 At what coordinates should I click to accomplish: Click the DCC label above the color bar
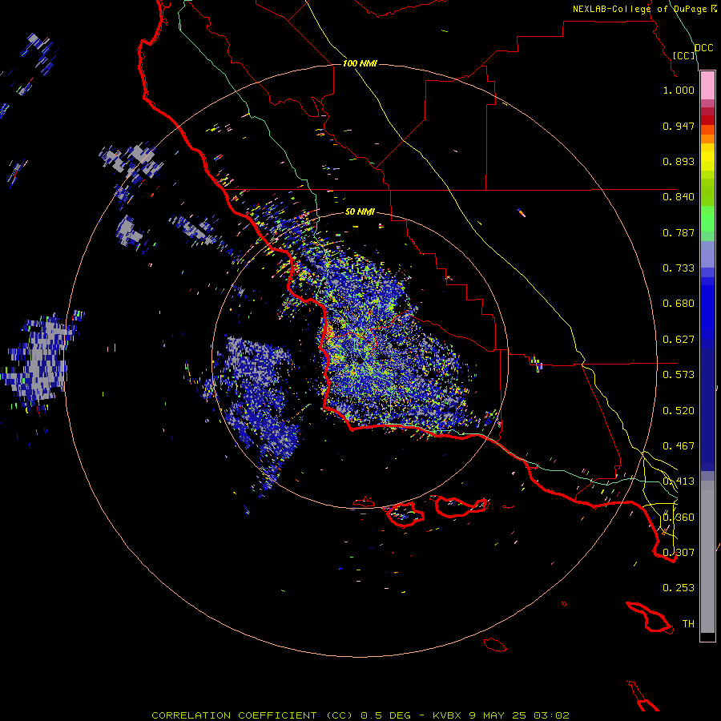[x=704, y=48]
